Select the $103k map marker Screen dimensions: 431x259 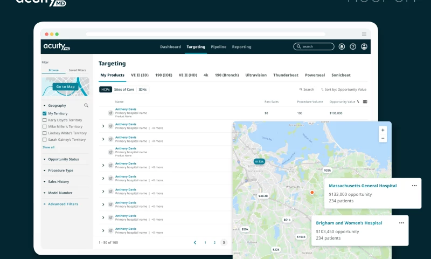[x=301, y=237]
